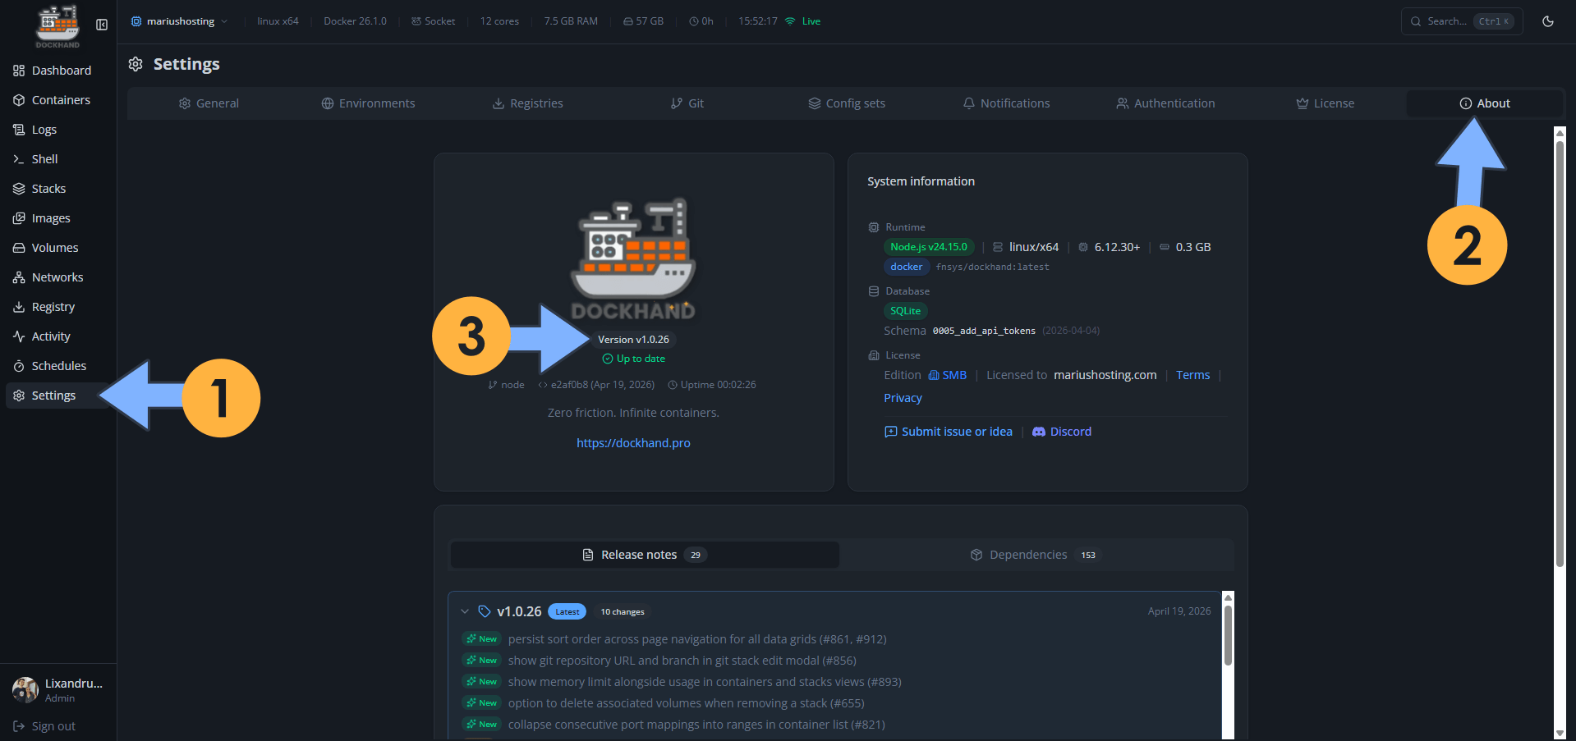Click Submit issue or idea
This screenshot has width=1576, height=741.
956,431
